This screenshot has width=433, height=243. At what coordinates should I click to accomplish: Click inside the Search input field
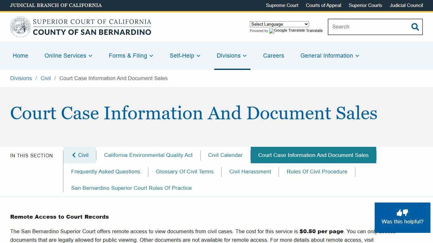click(365, 27)
